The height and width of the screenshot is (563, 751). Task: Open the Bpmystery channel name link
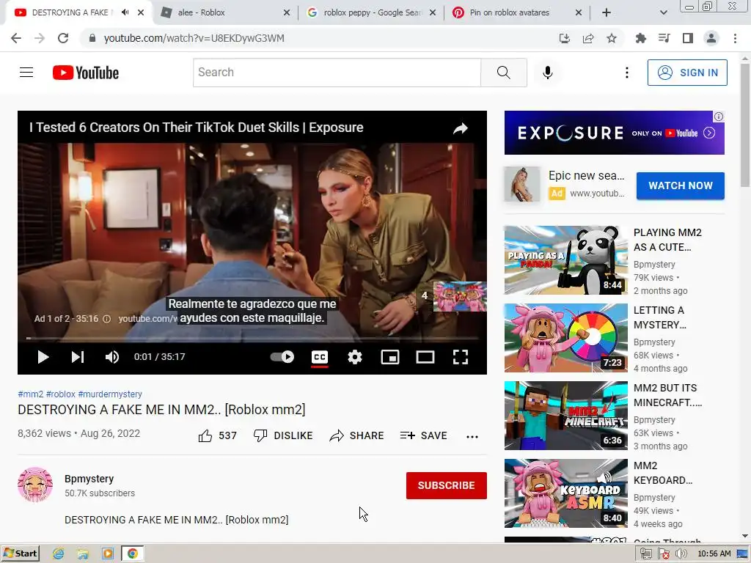coord(89,479)
